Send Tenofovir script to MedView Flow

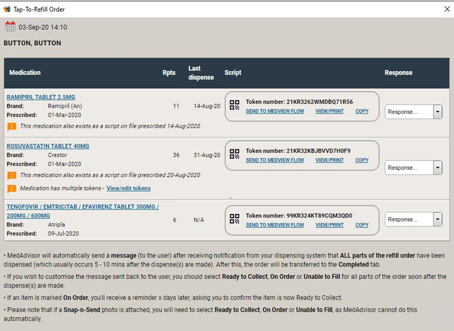(275, 225)
